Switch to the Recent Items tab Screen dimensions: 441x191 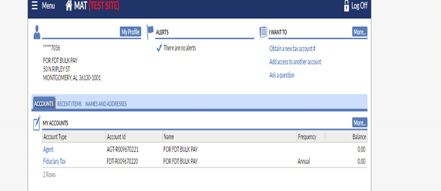point(69,104)
